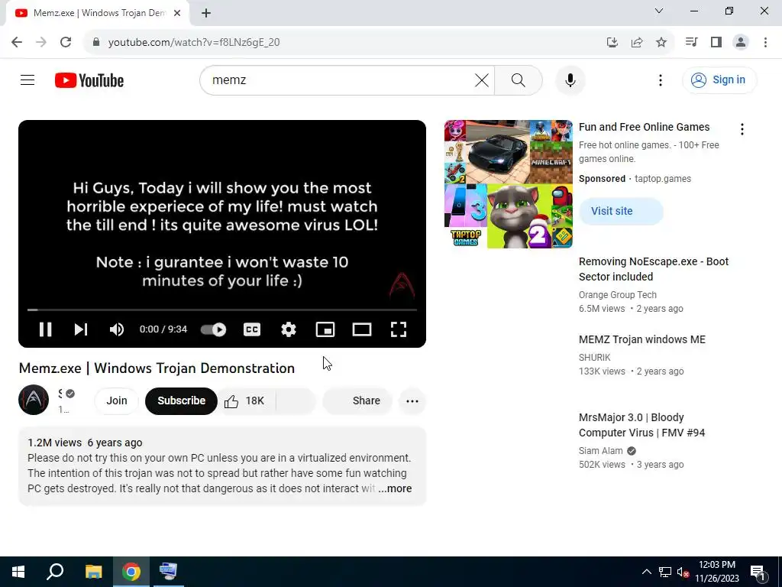This screenshot has height=587, width=782.
Task: Open more actions ellipsis under video
Action: pyautogui.click(x=412, y=401)
